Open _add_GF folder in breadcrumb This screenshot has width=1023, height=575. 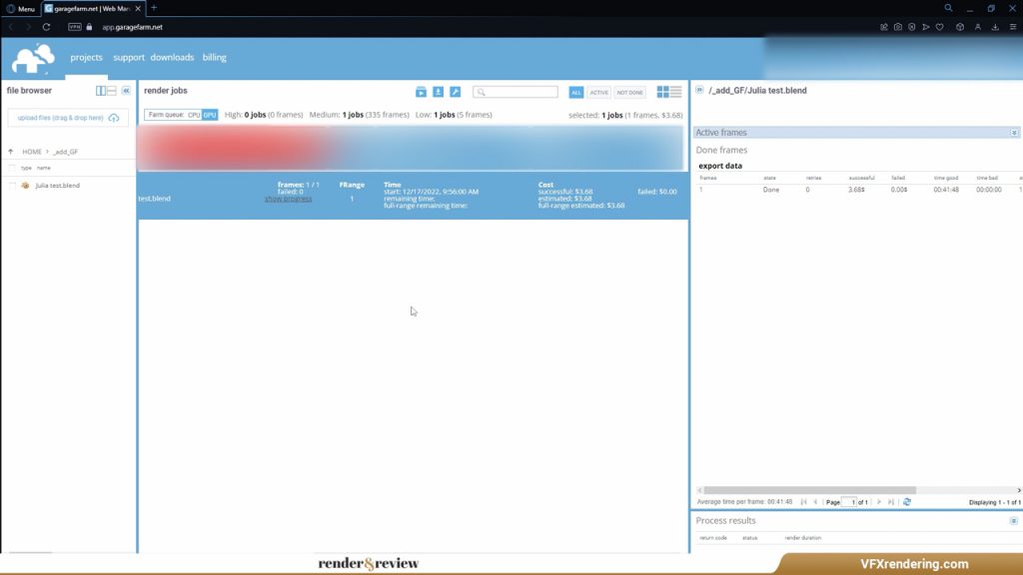pos(65,152)
